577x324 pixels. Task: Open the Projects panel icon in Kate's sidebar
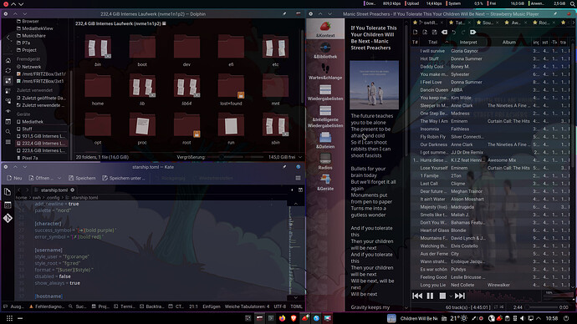[x=8, y=205]
